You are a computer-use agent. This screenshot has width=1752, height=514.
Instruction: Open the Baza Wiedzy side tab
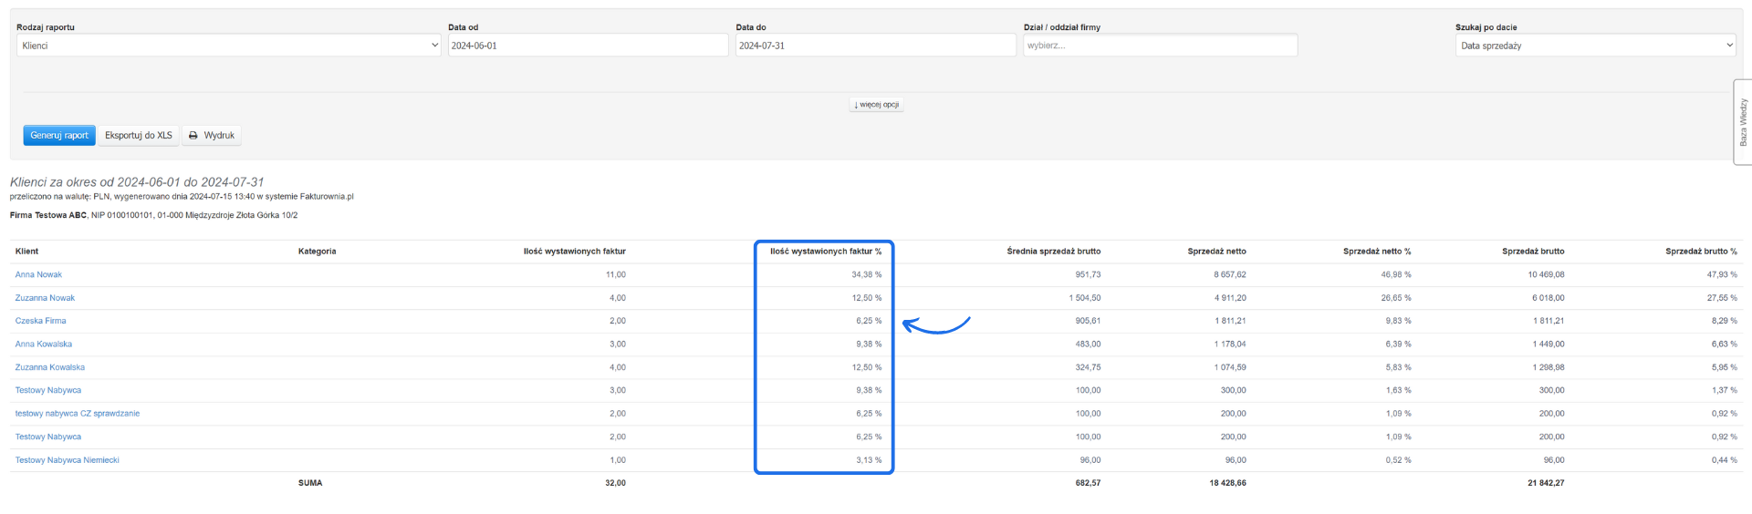[x=1742, y=122]
